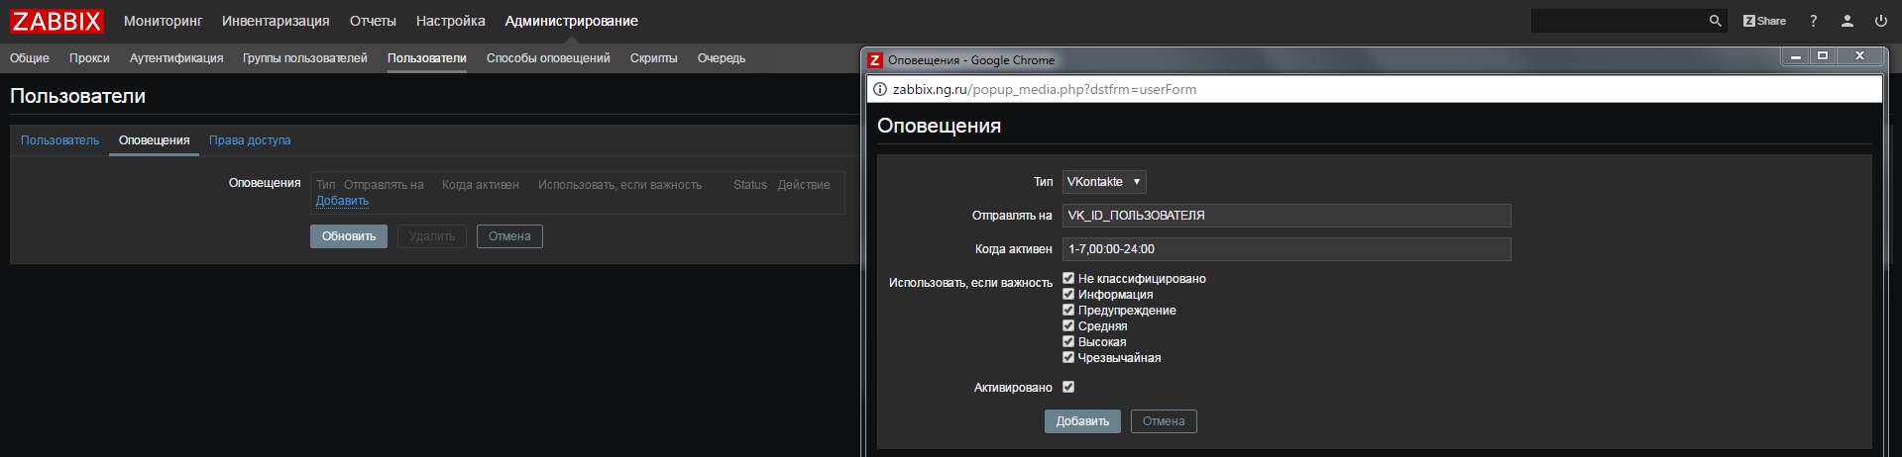
Task: Click the Пользователи page heading
Action: click(77, 96)
